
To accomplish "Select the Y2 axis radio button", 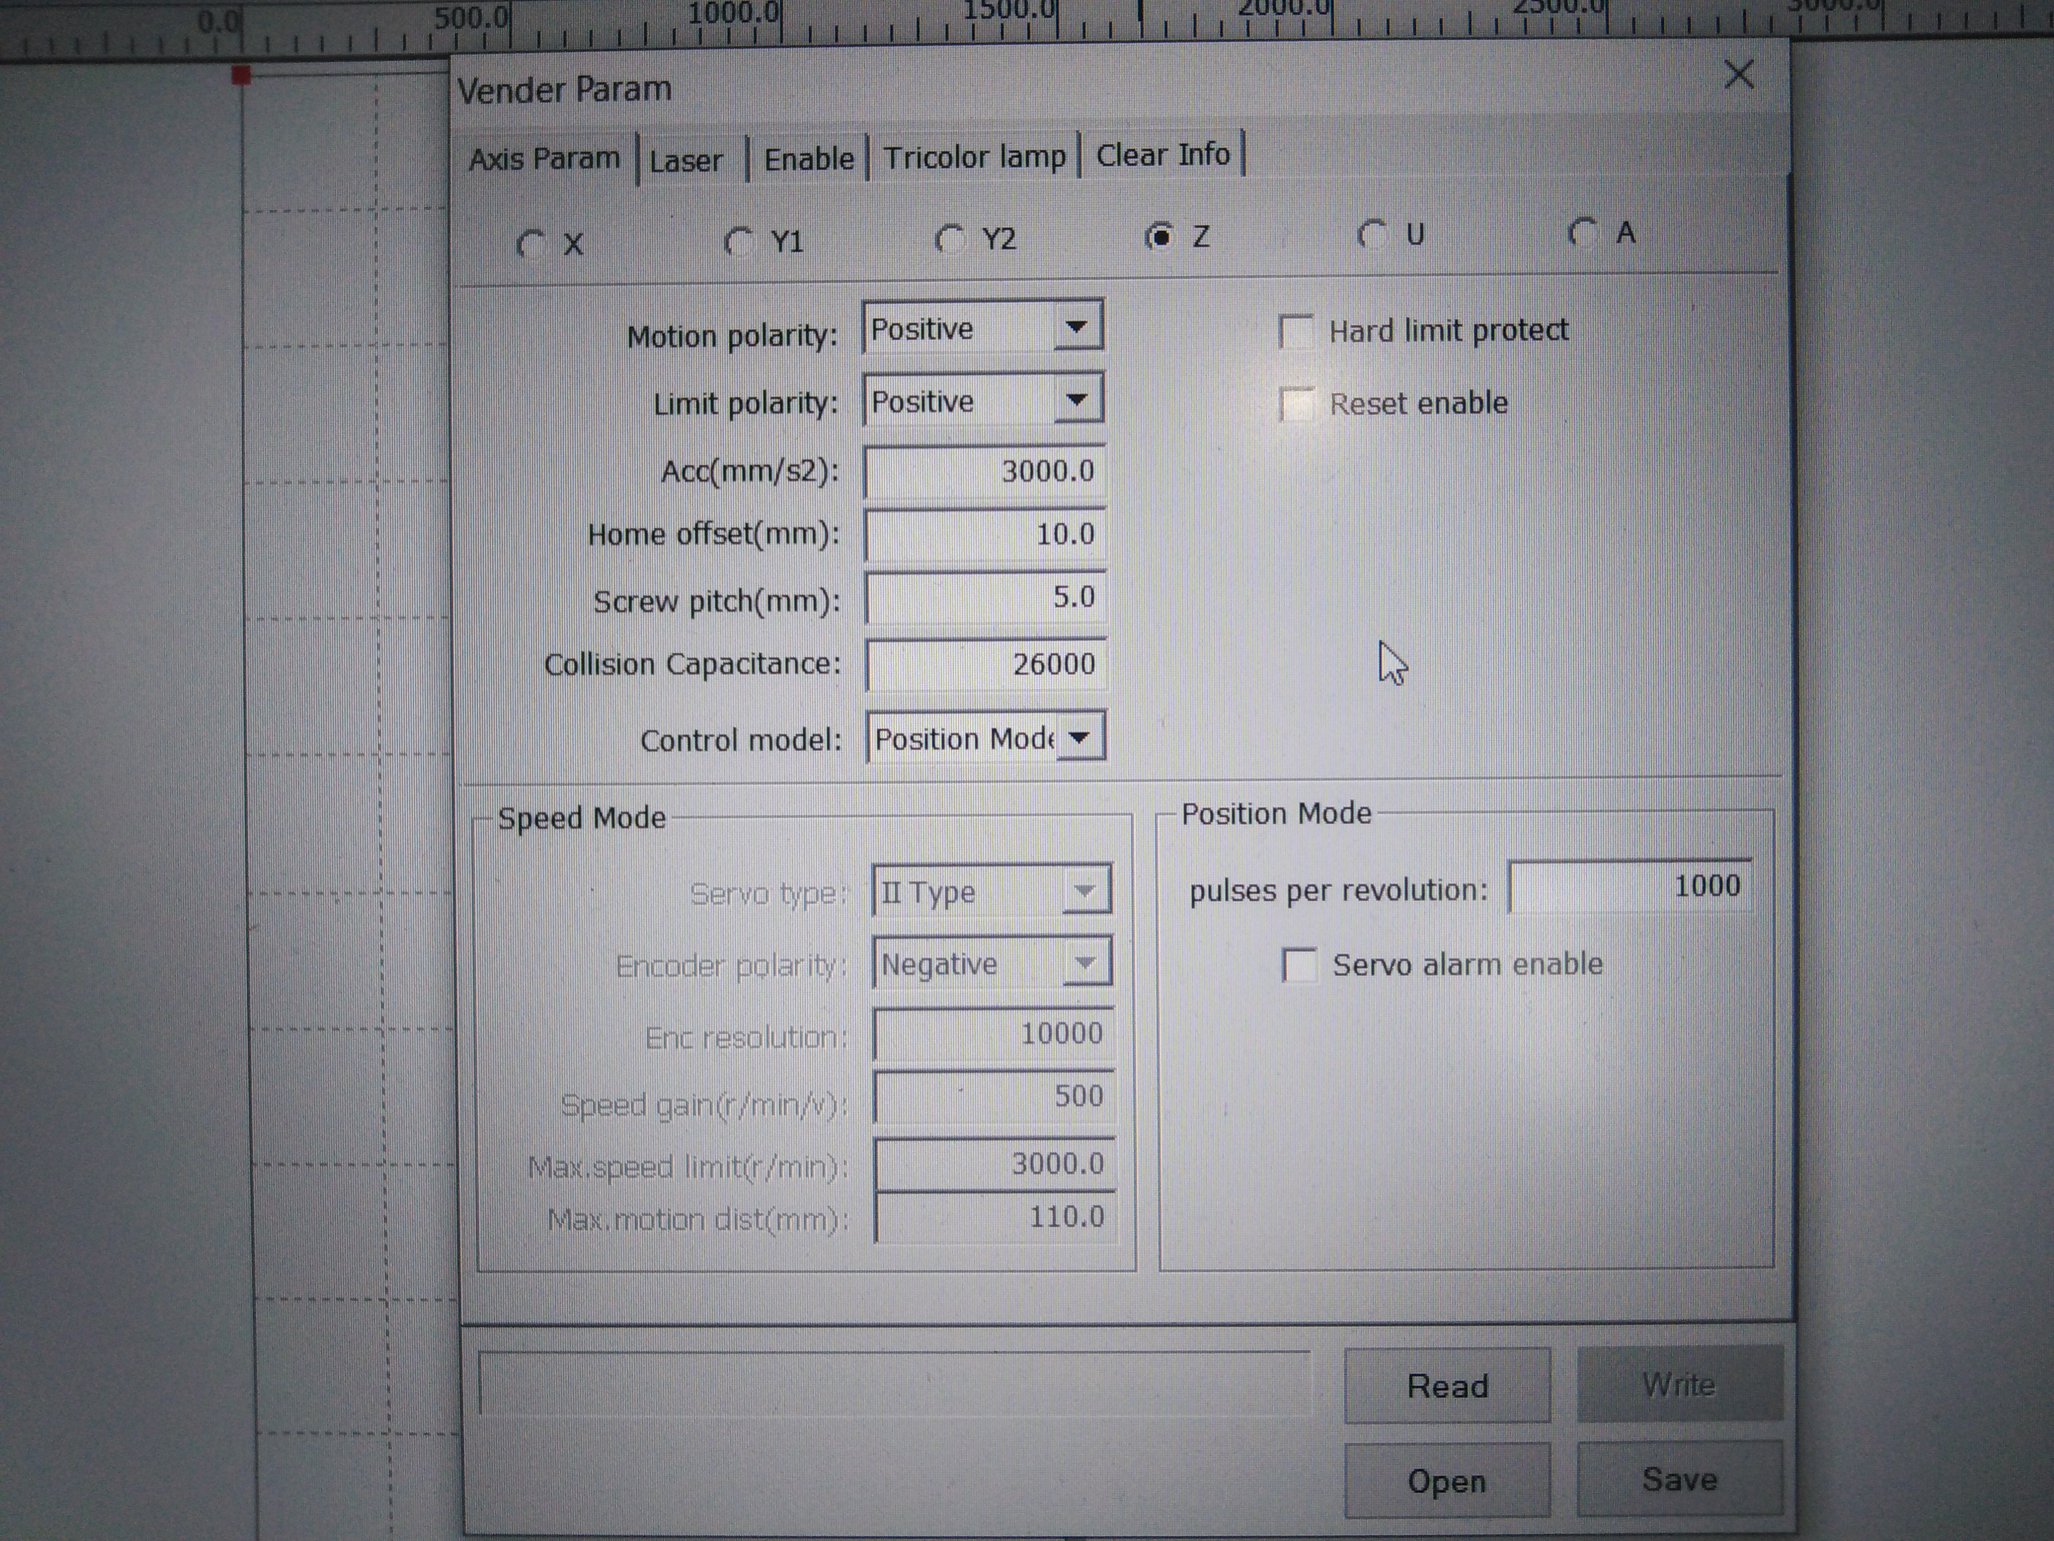I will pos(949,239).
